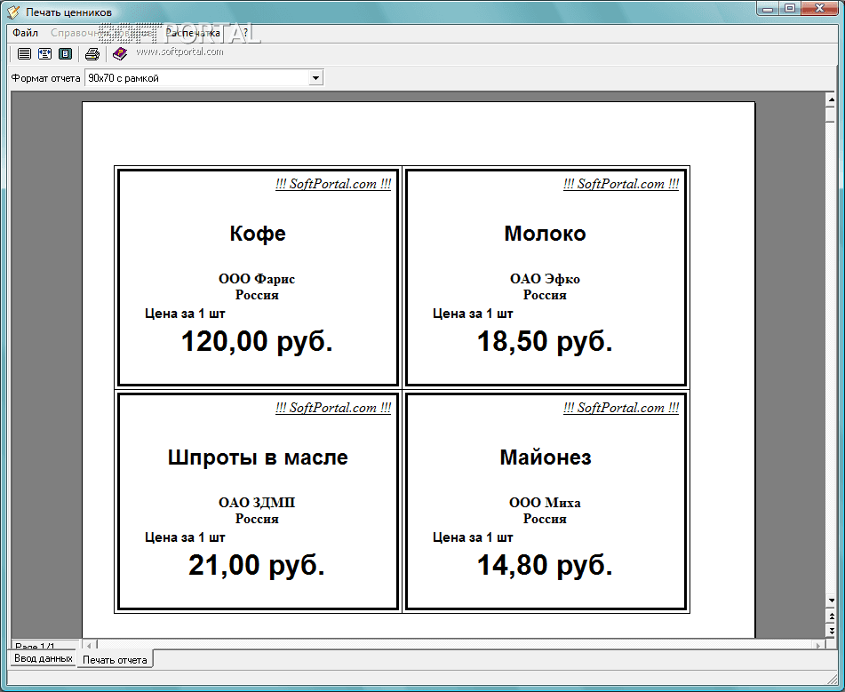Click the app icon in the title bar
845x692 pixels.
coord(13,12)
